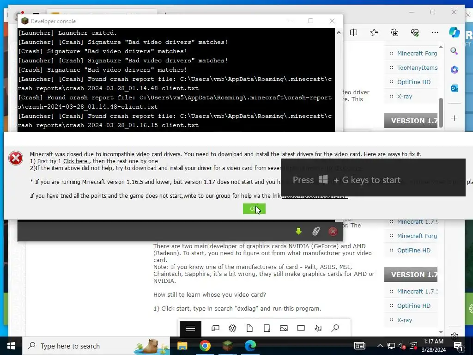
Task: Click taskbar 'Type here to search' box
Action: 96,346
